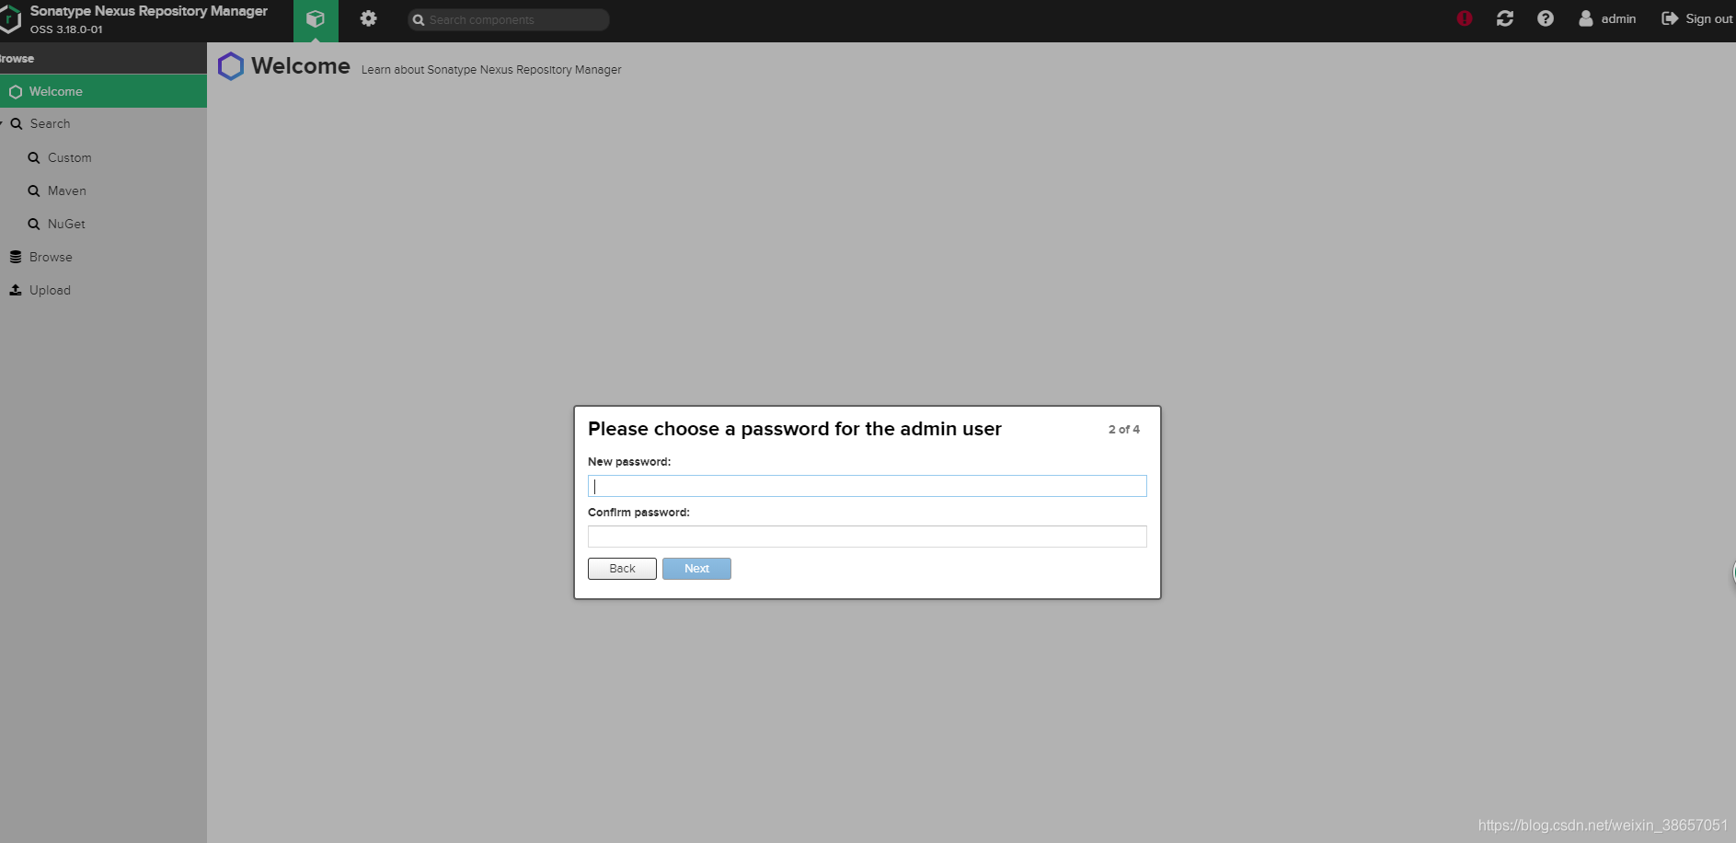1736x843 pixels.
Task: Click the Custom search magnifier icon
Action: (x=34, y=157)
